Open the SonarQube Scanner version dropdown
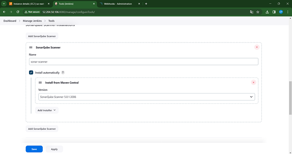The image size is (292, 154). [x=147, y=97]
